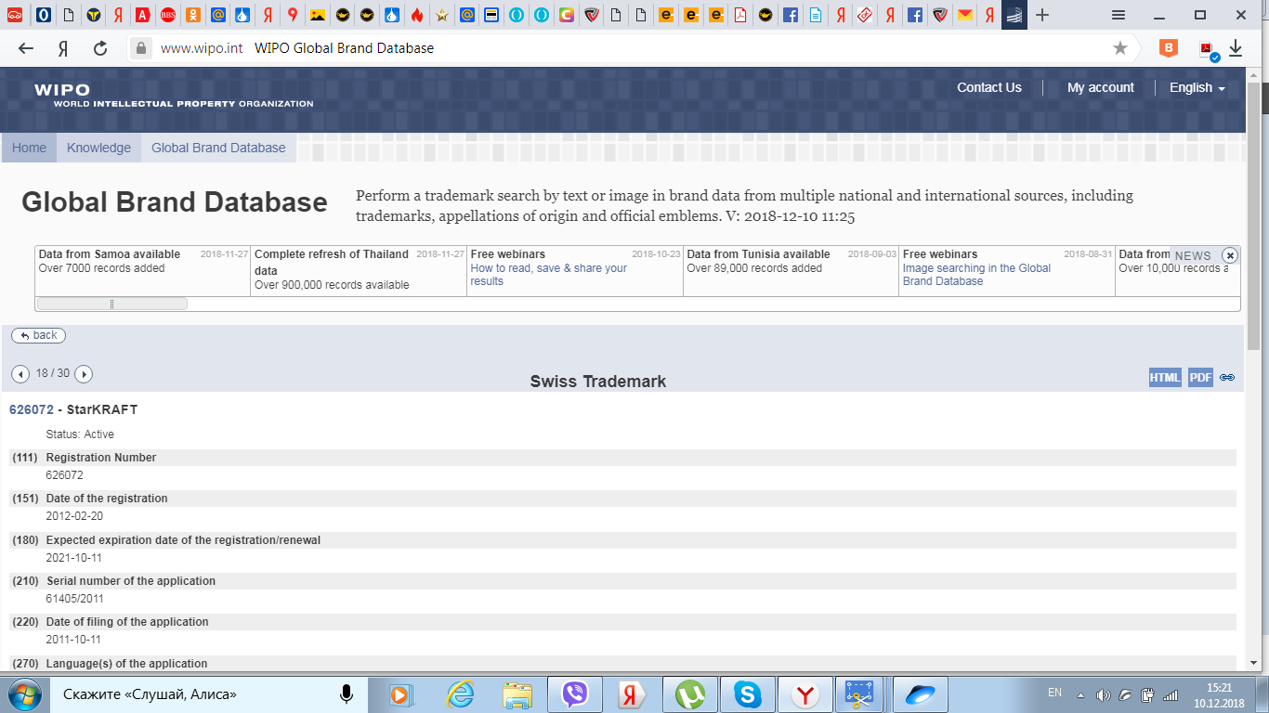Click the Yandex home button beside reload
The width and height of the screenshot is (1269, 713).
click(x=63, y=48)
